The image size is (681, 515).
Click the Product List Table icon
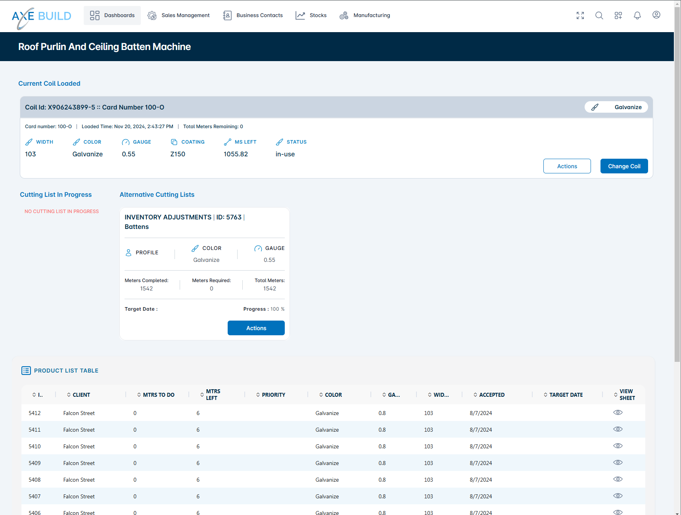point(26,371)
